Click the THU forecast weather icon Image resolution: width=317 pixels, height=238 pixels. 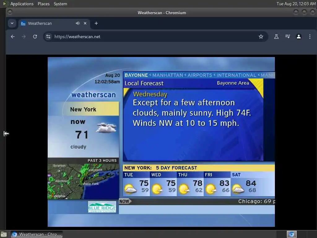tap(184, 189)
